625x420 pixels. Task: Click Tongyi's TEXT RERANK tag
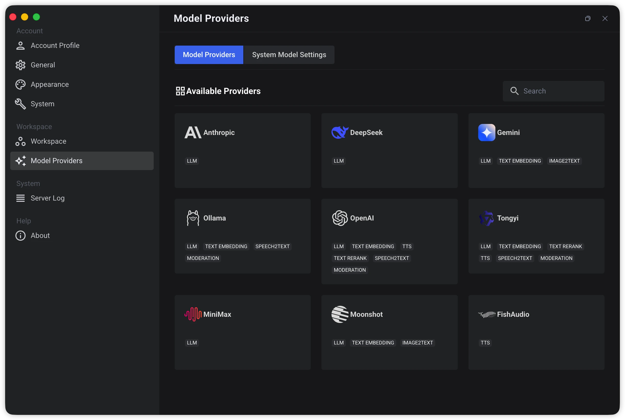[566, 246]
